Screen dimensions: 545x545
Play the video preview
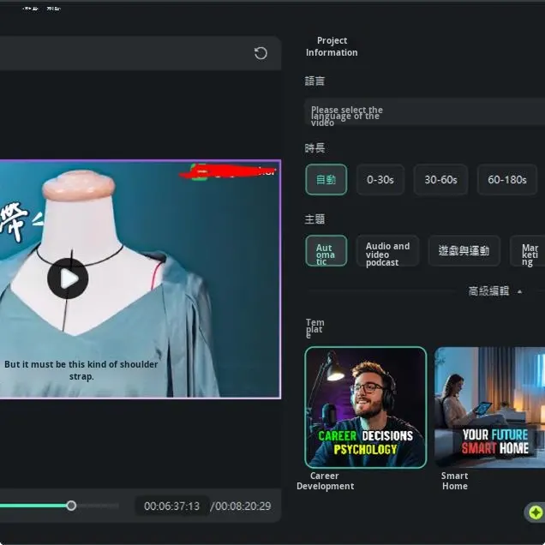(68, 278)
